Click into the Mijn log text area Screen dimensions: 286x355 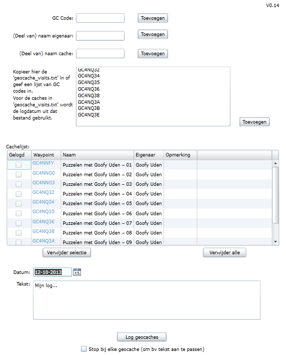coord(147,300)
